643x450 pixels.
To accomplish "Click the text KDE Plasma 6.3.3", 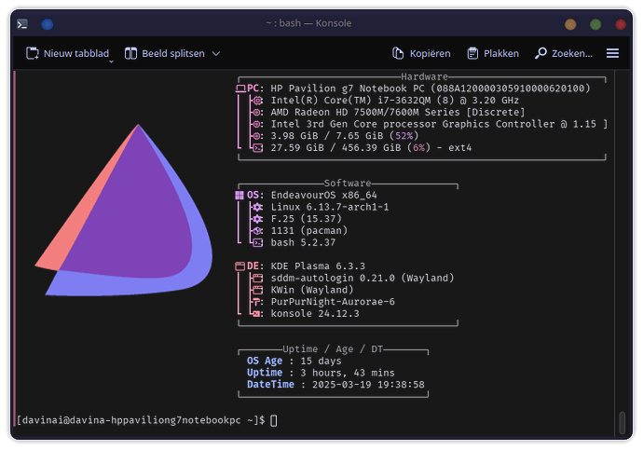I will [x=318, y=266].
